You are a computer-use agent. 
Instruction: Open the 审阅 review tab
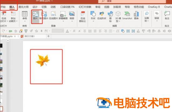(x=98, y=7)
